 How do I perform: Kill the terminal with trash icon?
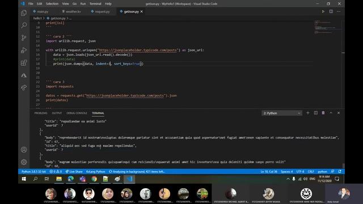[323, 113]
